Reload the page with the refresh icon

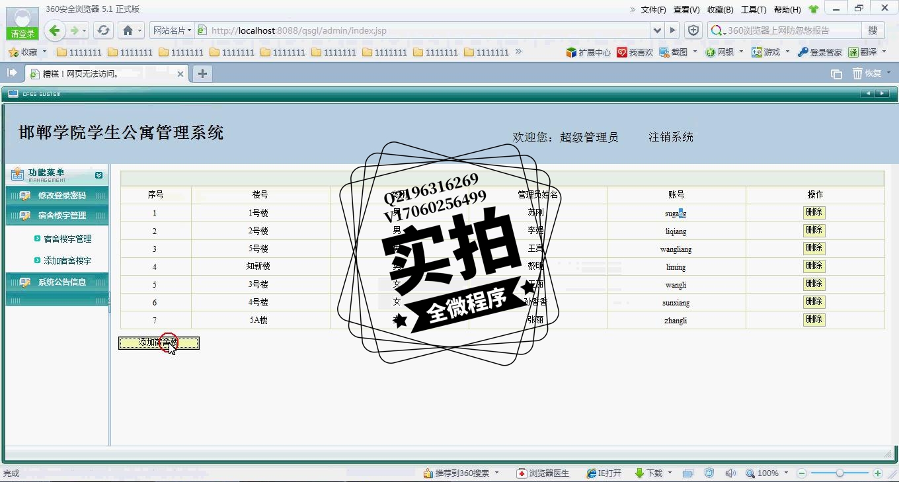[103, 30]
